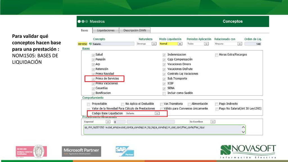Open the Codigo Base Liquidacion Salario dropdown
Image resolution: width=288 pixels, height=162 pixels.
click(x=143, y=113)
